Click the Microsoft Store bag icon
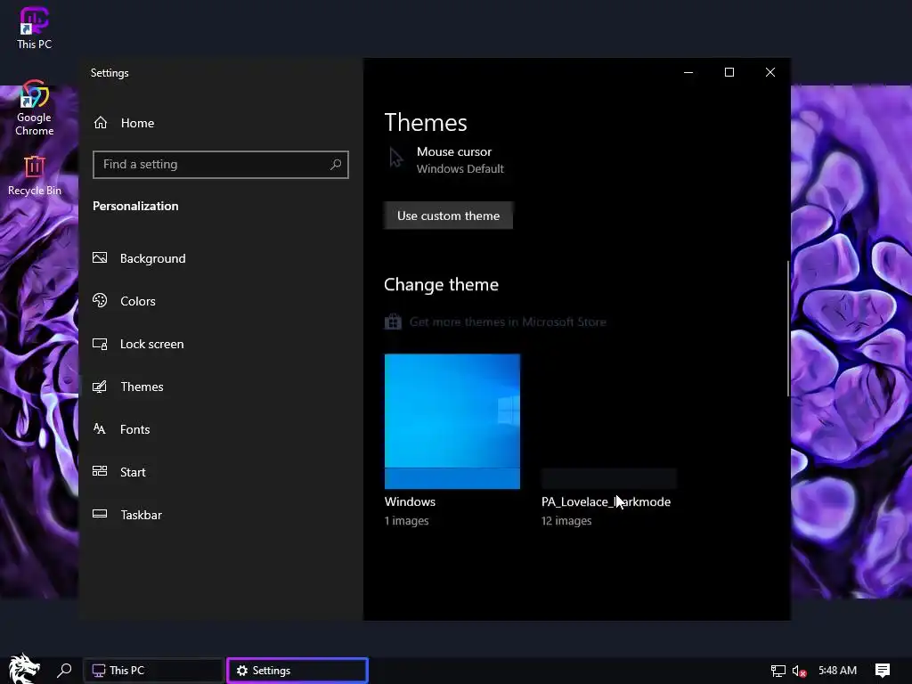 click(393, 322)
